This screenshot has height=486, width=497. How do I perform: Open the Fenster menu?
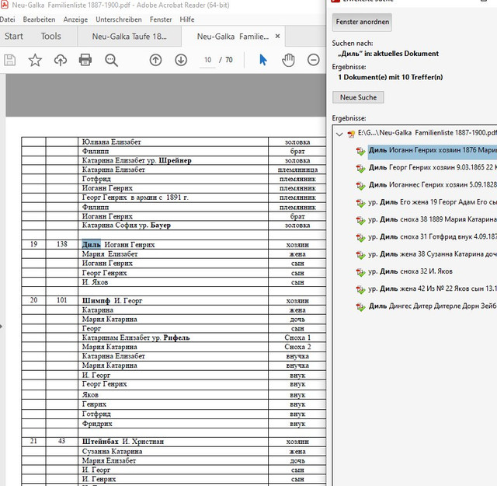point(161,19)
